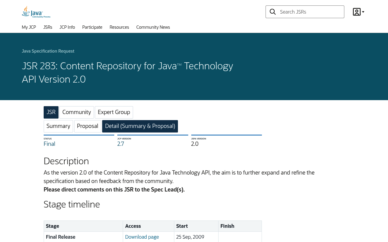The height and width of the screenshot is (242, 388).
Task: Select Detail (Summary & Proposal) tab
Action: pos(140,126)
